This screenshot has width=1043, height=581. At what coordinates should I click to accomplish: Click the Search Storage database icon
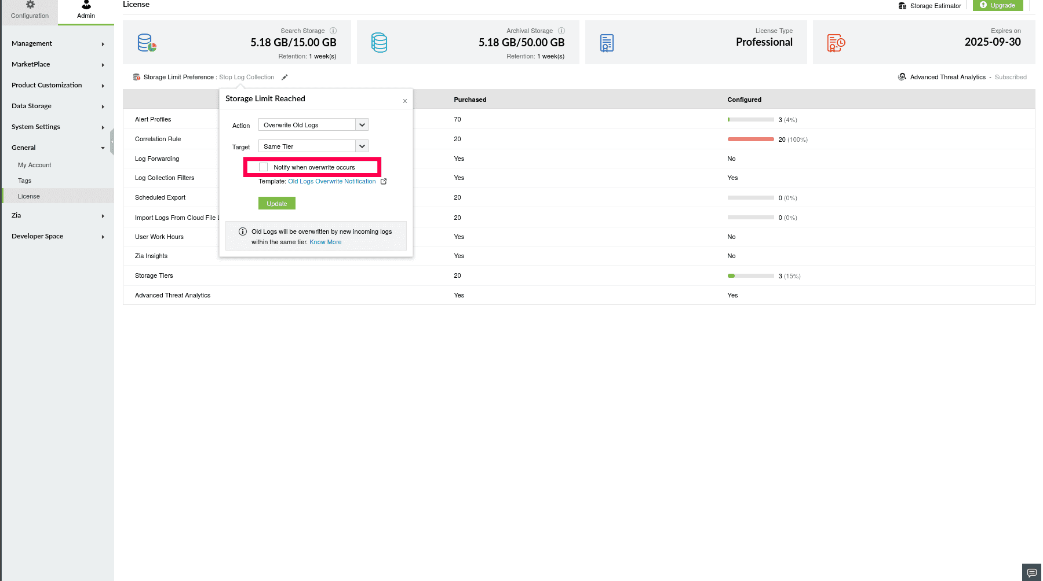[x=147, y=43]
